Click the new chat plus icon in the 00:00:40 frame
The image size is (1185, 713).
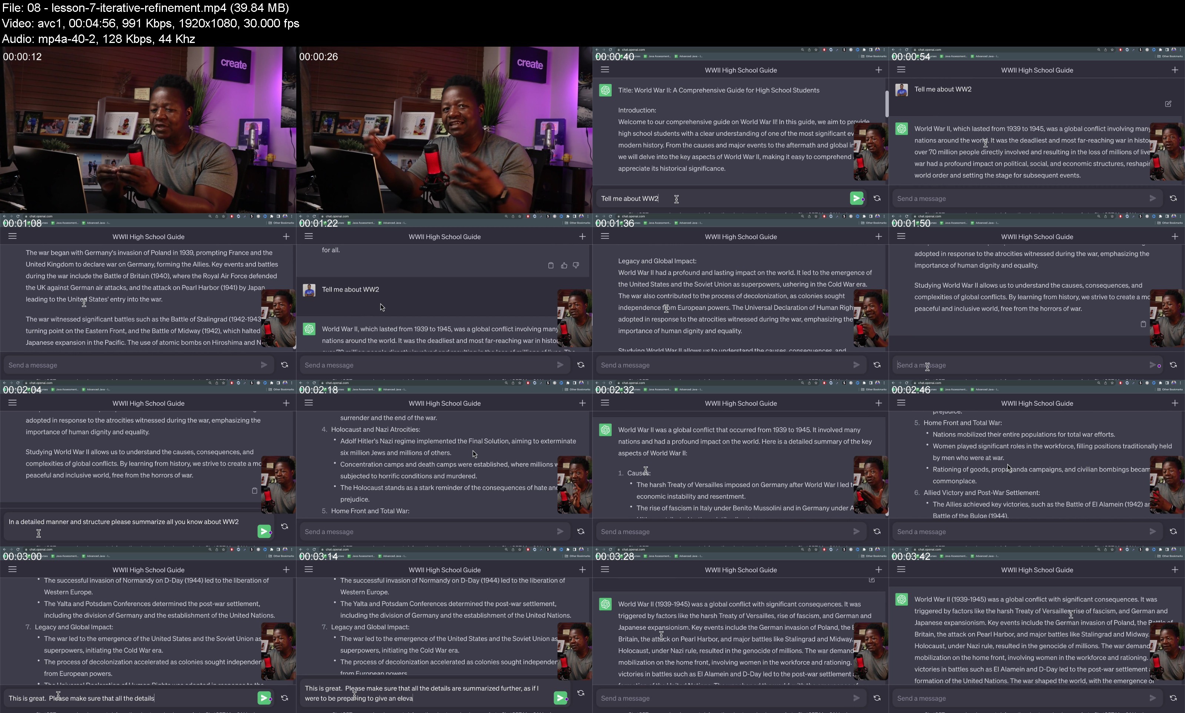878,70
